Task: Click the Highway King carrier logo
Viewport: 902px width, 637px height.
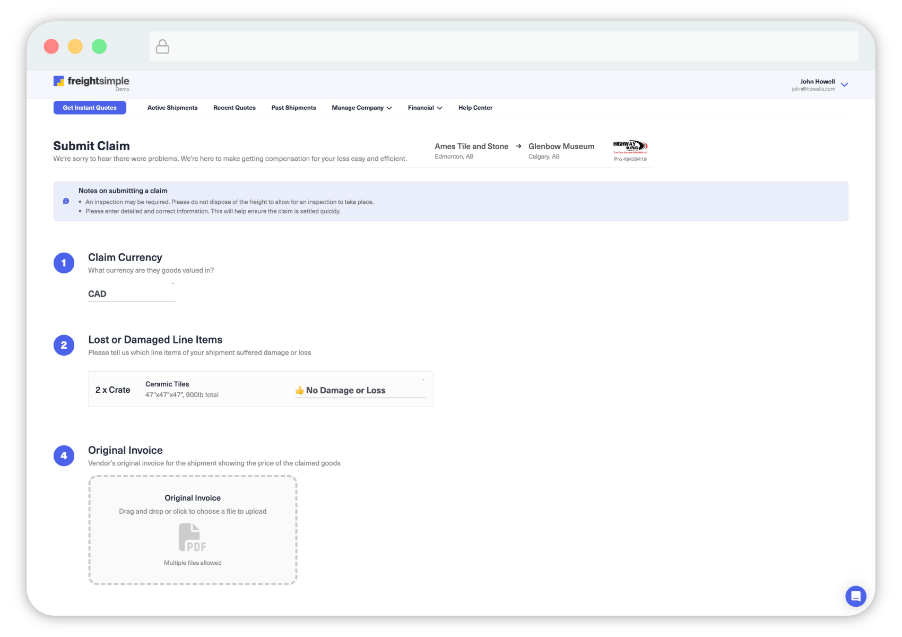Action: coord(630,147)
